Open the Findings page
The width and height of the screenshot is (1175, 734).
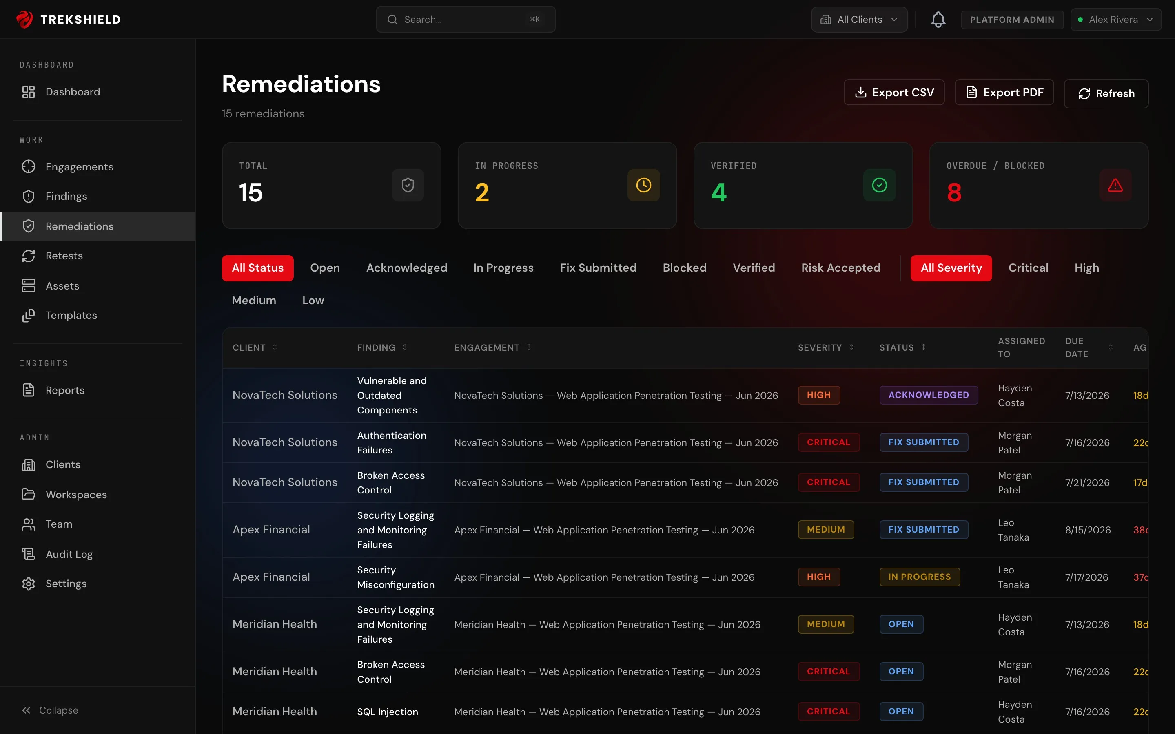click(98, 196)
